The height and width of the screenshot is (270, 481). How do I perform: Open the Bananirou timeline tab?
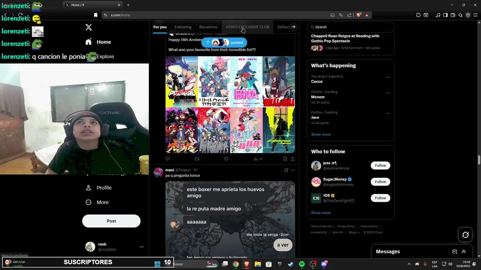(209, 27)
